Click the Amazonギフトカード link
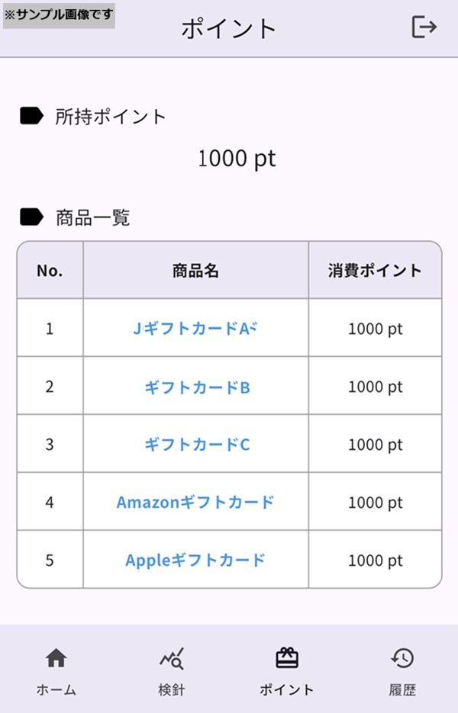This screenshot has height=713, width=458. click(x=195, y=502)
